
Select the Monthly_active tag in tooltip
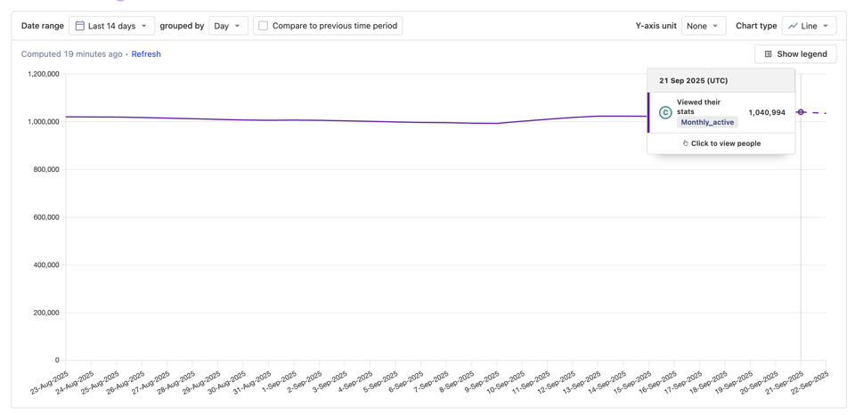coord(707,122)
